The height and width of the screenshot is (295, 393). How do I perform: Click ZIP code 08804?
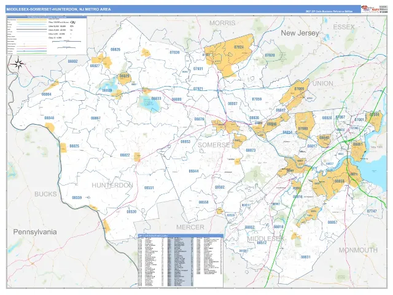[x=47, y=95]
